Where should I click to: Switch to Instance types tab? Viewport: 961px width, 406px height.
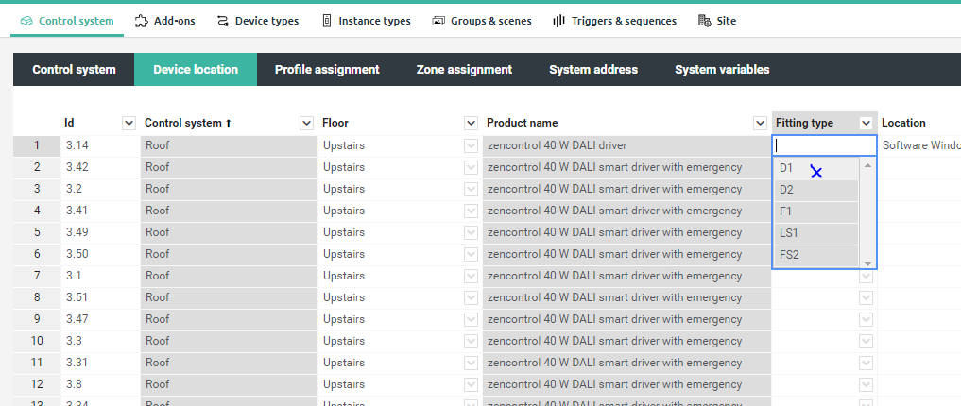tap(366, 21)
